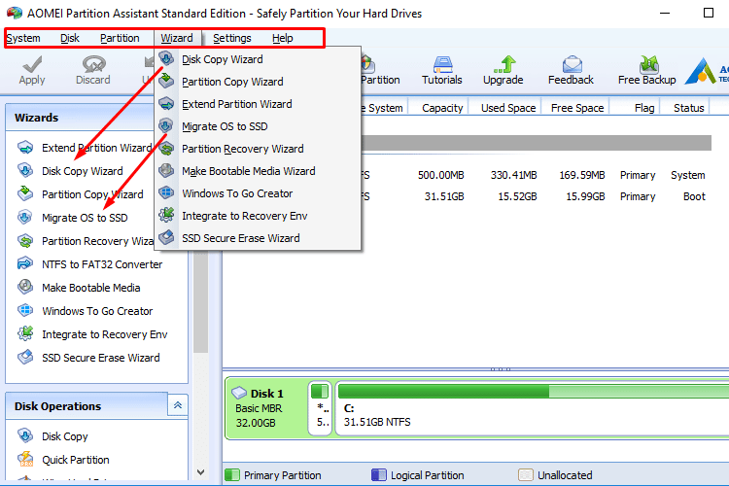Click the Disk Copy icon under Disk Operations

pyautogui.click(x=25, y=435)
